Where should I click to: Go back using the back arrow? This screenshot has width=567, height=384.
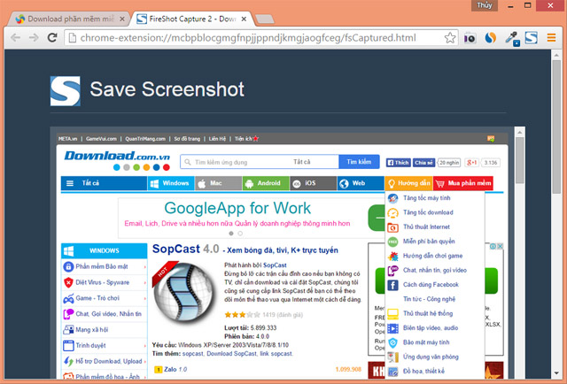click(x=16, y=37)
